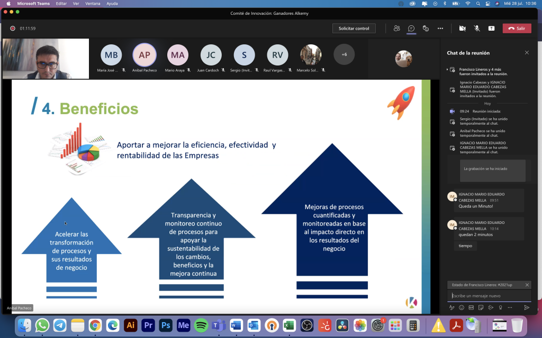This screenshot has width=542, height=338.
Task: Open the Microsoft Teams menu
Action: coord(33,4)
